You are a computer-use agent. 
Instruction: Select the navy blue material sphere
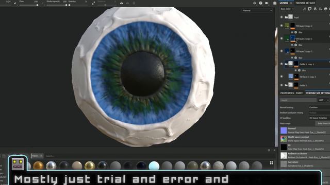[141, 165]
